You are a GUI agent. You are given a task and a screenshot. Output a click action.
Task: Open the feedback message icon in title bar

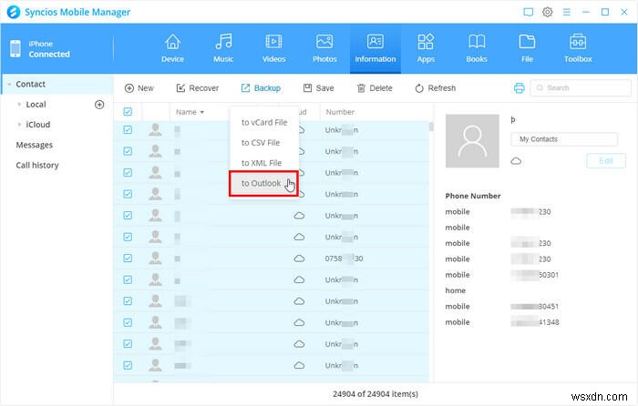click(528, 12)
